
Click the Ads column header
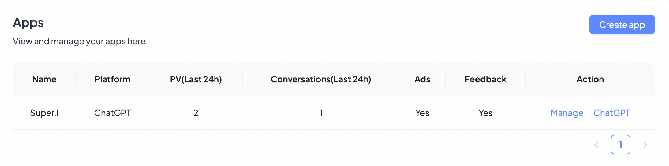[422, 79]
